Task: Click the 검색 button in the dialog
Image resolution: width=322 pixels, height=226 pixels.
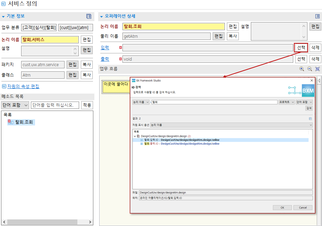Action: [x=308, y=108]
